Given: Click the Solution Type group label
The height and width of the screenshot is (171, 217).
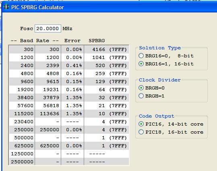Looking at the screenshot, I should pos(160,48).
